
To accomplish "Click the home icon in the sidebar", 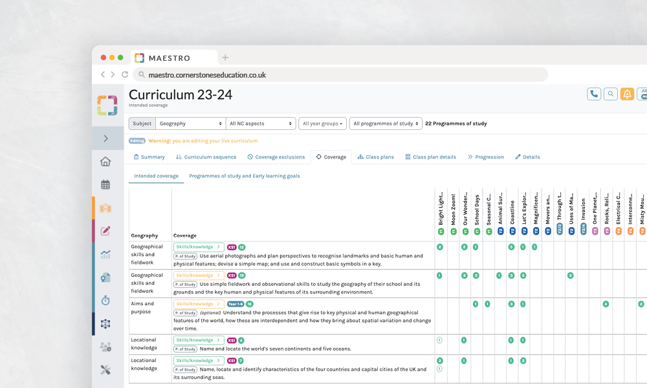I will coord(105,162).
